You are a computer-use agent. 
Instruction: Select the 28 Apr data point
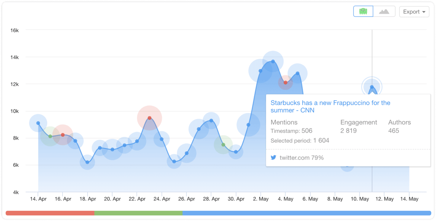211,121
